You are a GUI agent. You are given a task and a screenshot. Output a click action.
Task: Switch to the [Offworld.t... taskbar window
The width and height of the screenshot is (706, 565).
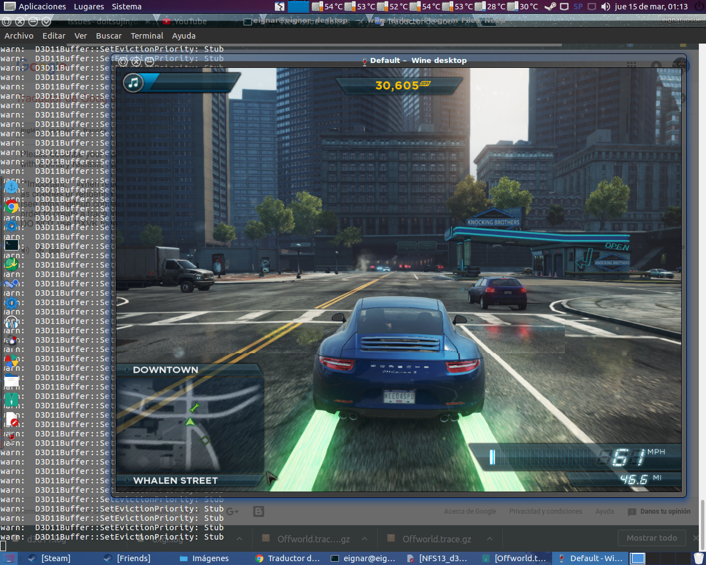514,558
